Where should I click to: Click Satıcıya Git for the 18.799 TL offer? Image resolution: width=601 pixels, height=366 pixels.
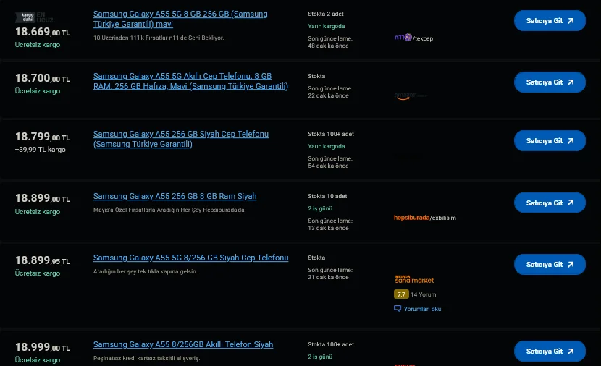[x=550, y=141]
